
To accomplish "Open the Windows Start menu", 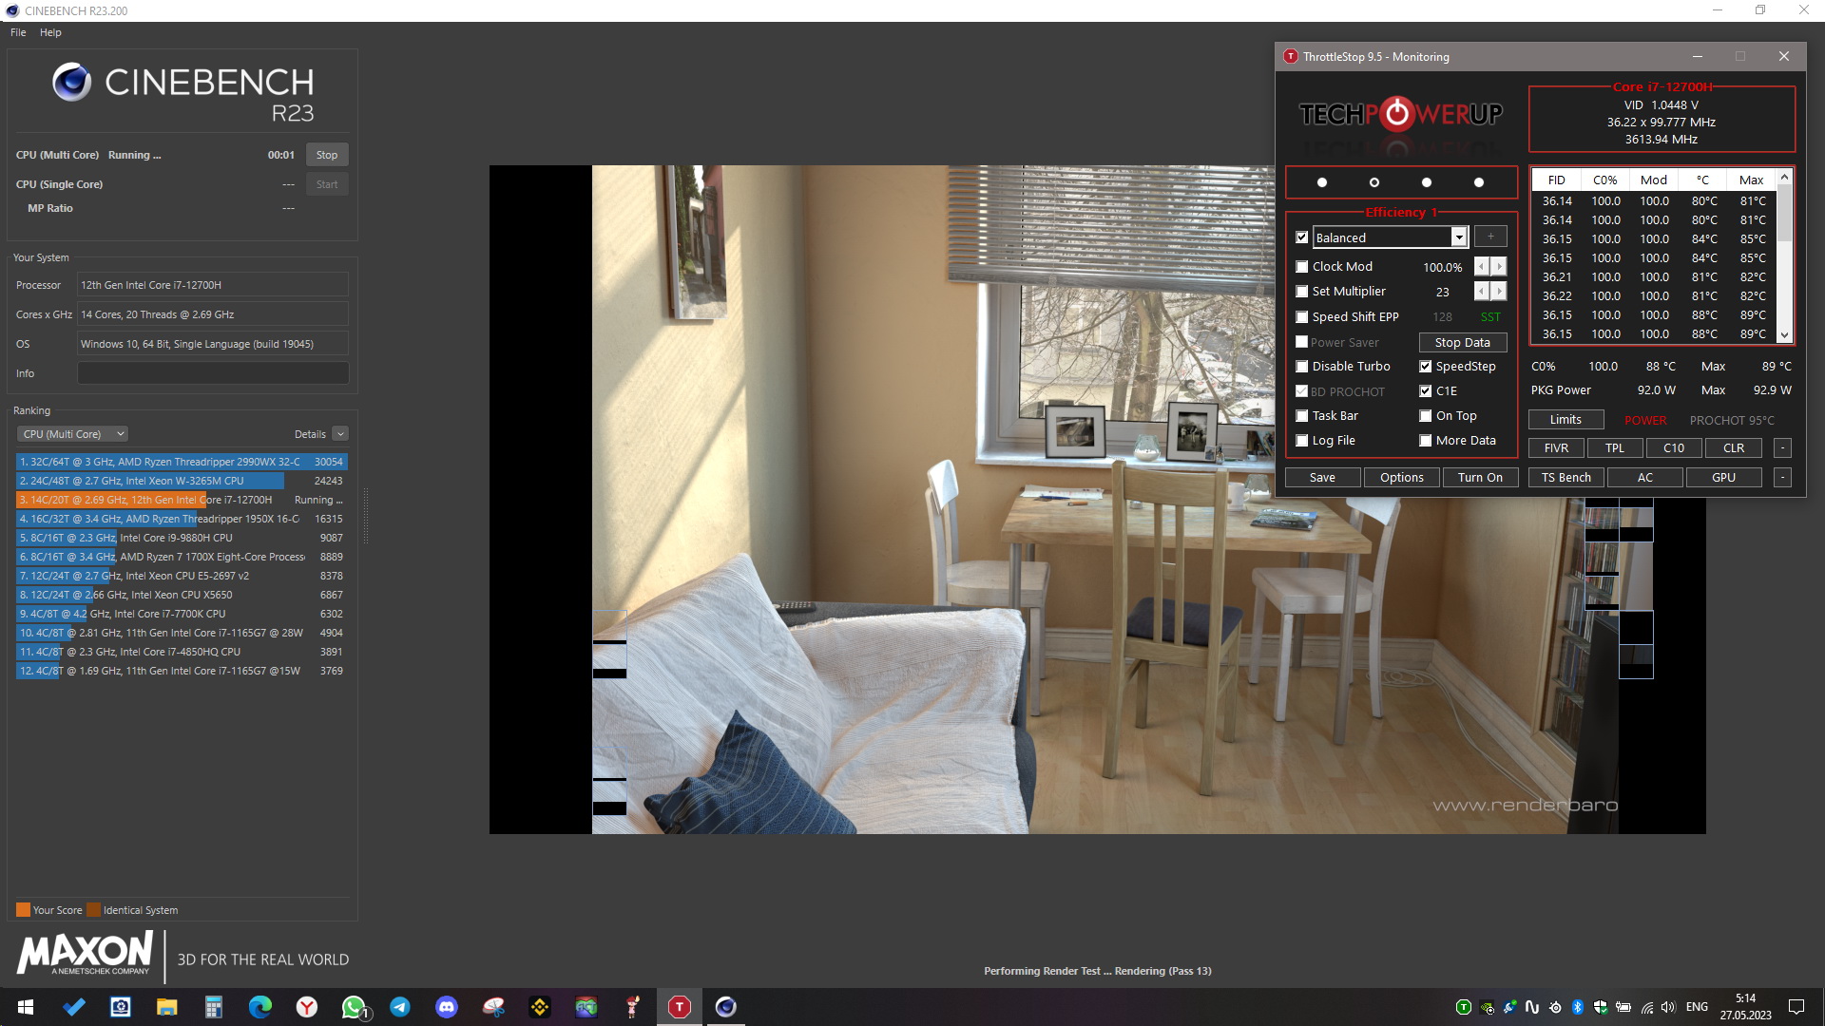I will (26, 1007).
